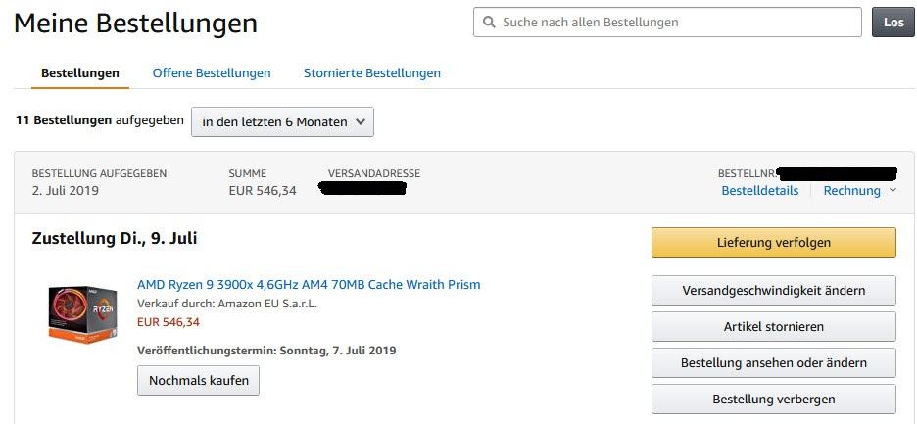Hide the order via Bestellung verbergen
Screen dimensions: 917x424
pyautogui.click(x=773, y=399)
